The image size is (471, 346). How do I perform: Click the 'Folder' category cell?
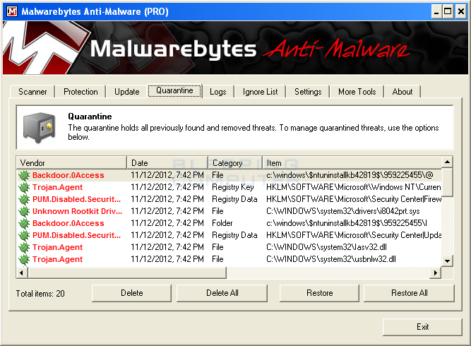(x=222, y=223)
